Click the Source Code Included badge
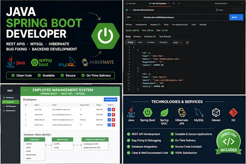 [229, 142]
